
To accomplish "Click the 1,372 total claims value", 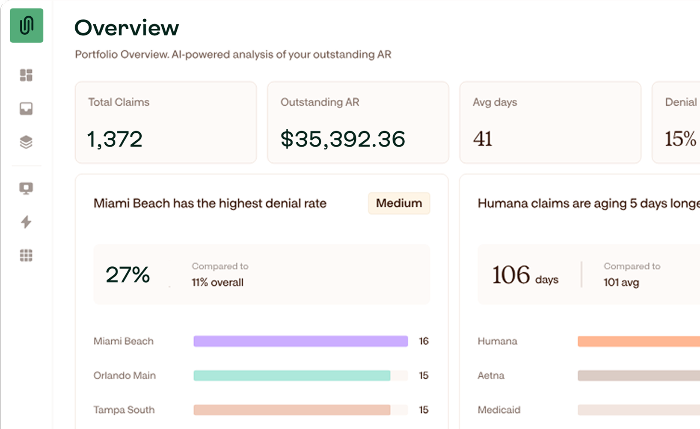I will [x=115, y=139].
